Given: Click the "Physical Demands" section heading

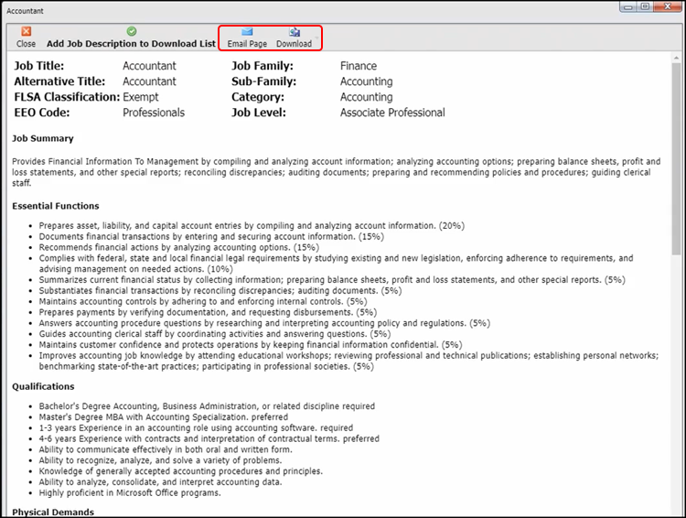Looking at the screenshot, I should pos(53,512).
